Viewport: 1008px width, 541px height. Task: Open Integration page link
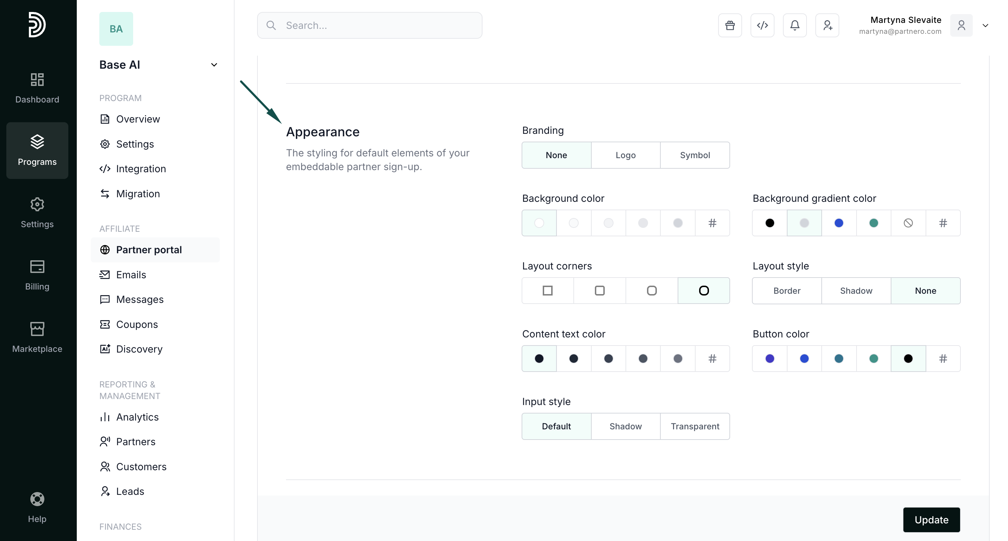tap(141, 169)
